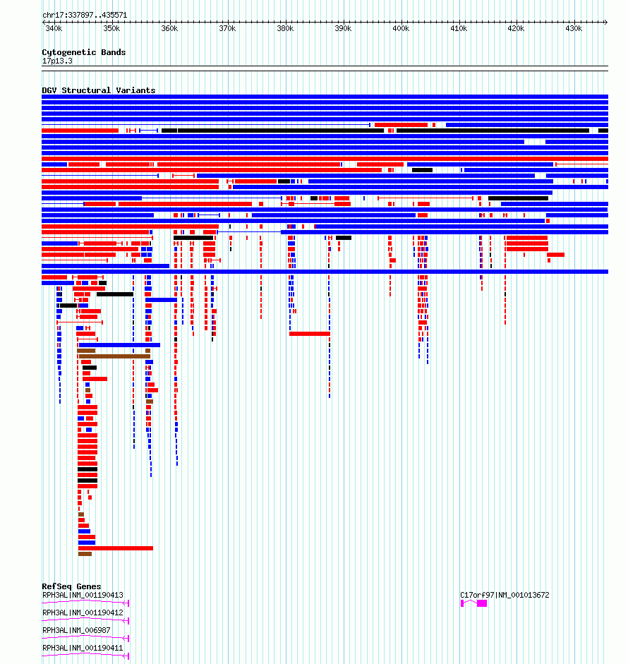The height and width of the screenshot is (664, 628).
Task: Select the 410k ruler tick label
Action: (459, 28)
